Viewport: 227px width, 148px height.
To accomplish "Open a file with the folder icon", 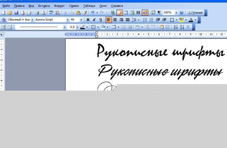I will 10,13.
